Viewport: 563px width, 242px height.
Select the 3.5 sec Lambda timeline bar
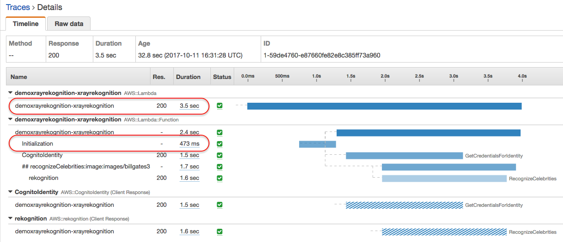[x=384, y=106]
